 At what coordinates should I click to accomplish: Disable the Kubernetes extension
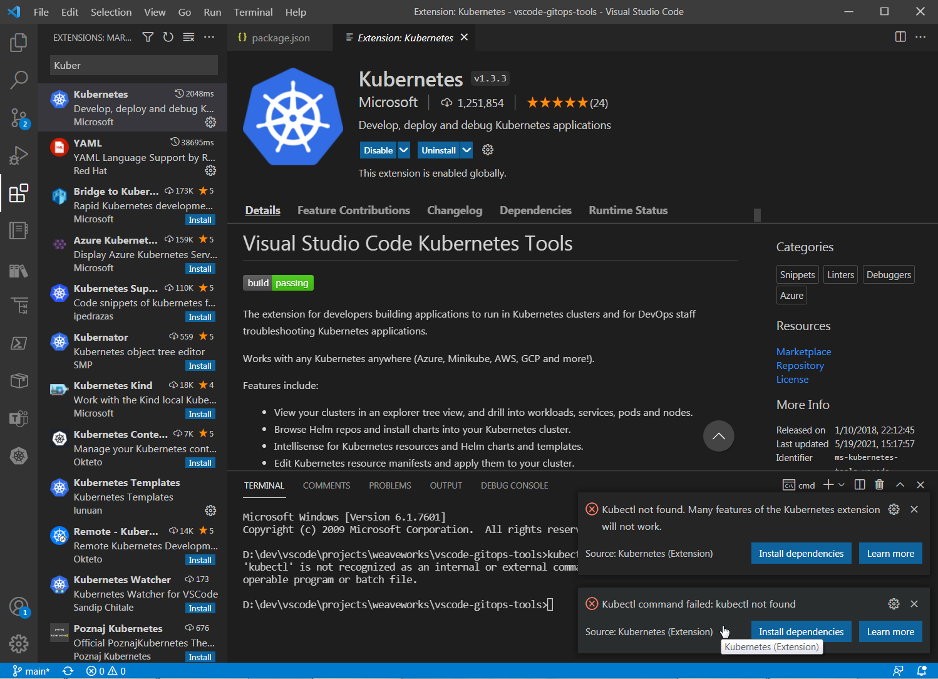[377, 150]
